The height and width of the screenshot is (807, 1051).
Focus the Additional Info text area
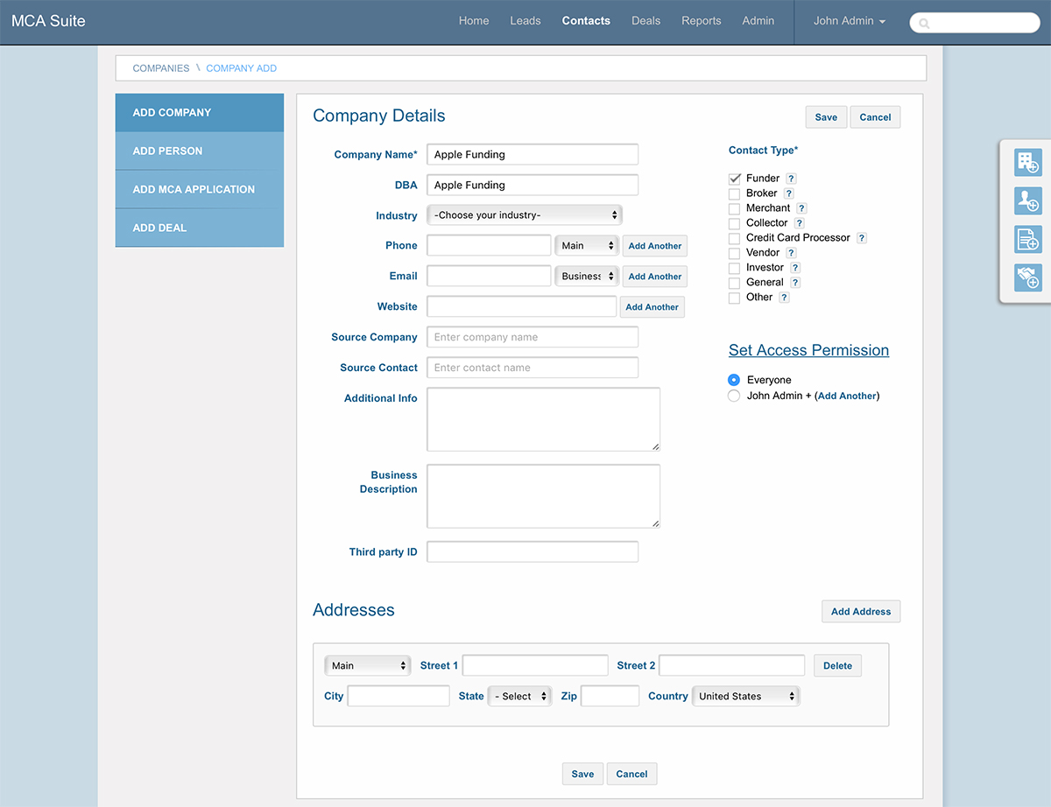pyautogui.click(x=543, y=419)
